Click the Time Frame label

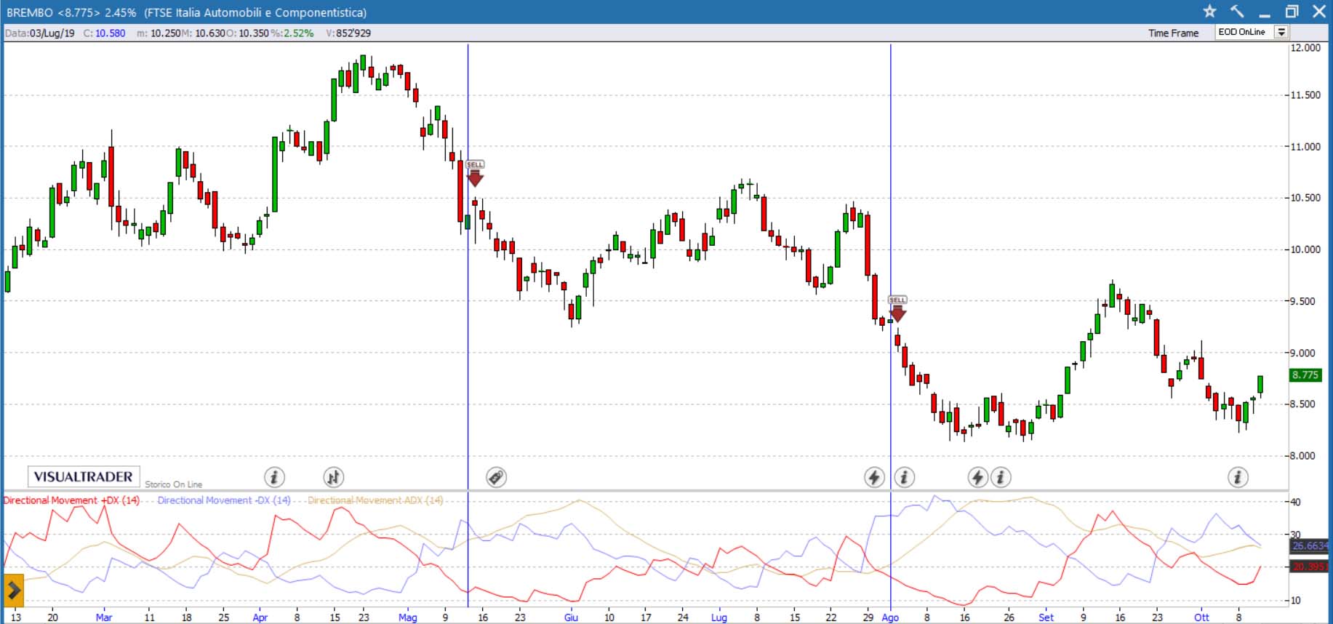click(x=1173, y=33)
